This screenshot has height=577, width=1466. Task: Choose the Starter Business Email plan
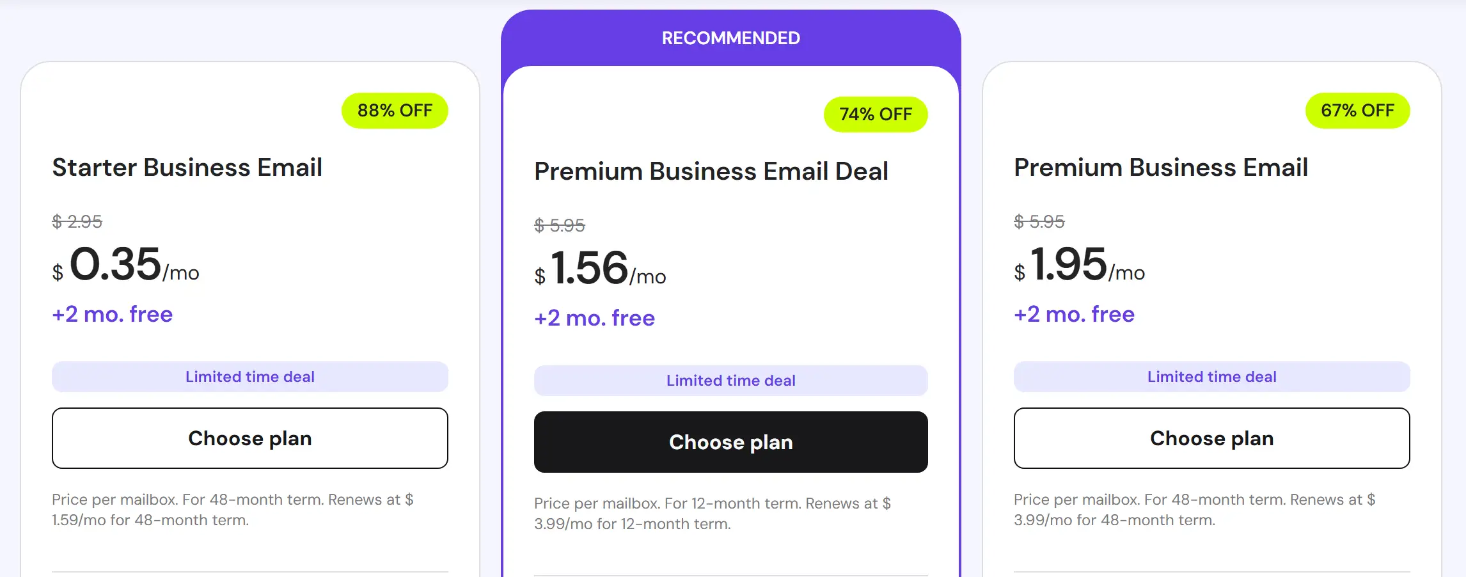click(250, 438)
